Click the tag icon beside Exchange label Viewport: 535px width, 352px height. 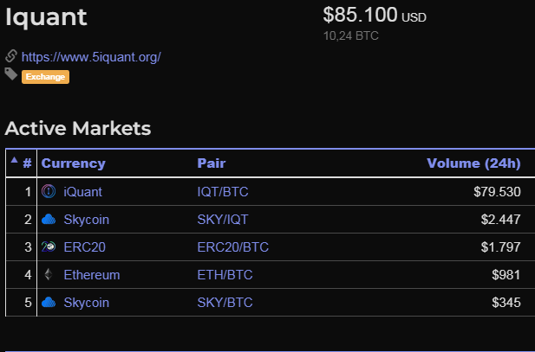click(11, 75)
